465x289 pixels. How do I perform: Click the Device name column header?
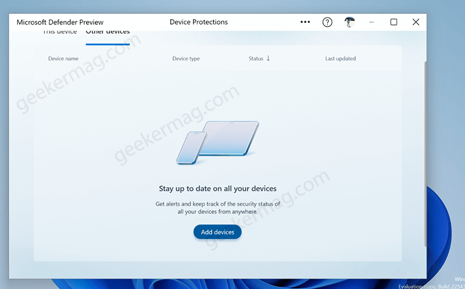(x=63, y=59)
